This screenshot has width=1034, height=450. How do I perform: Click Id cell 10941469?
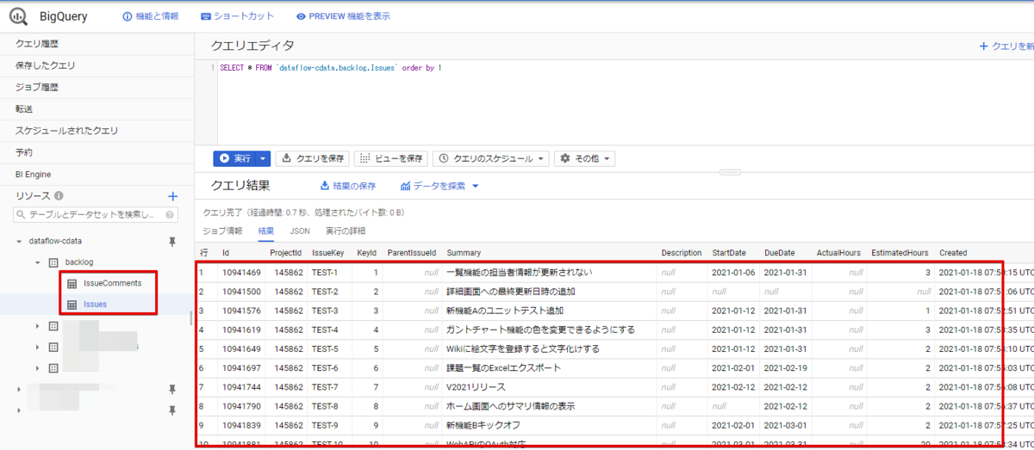coord(240,273)
